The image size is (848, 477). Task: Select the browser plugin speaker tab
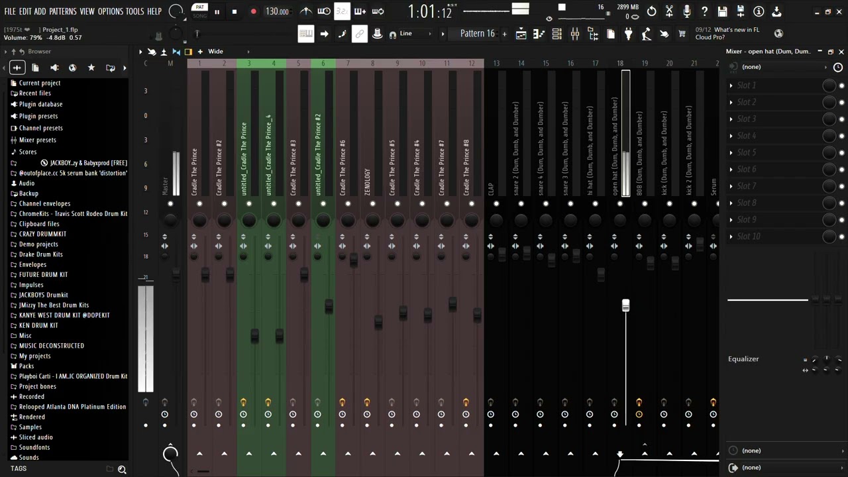54,68
